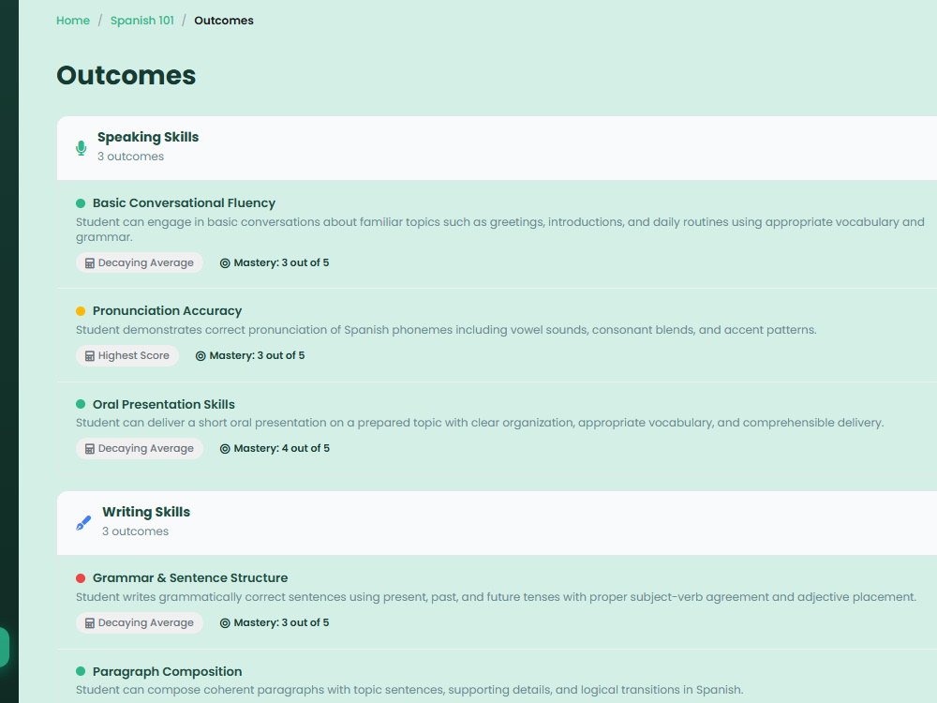The height and width of the screenshot is (703, 937).
Task: Click the green dot for Oral Presentation Skills
Action: click(x=81, y=404)
